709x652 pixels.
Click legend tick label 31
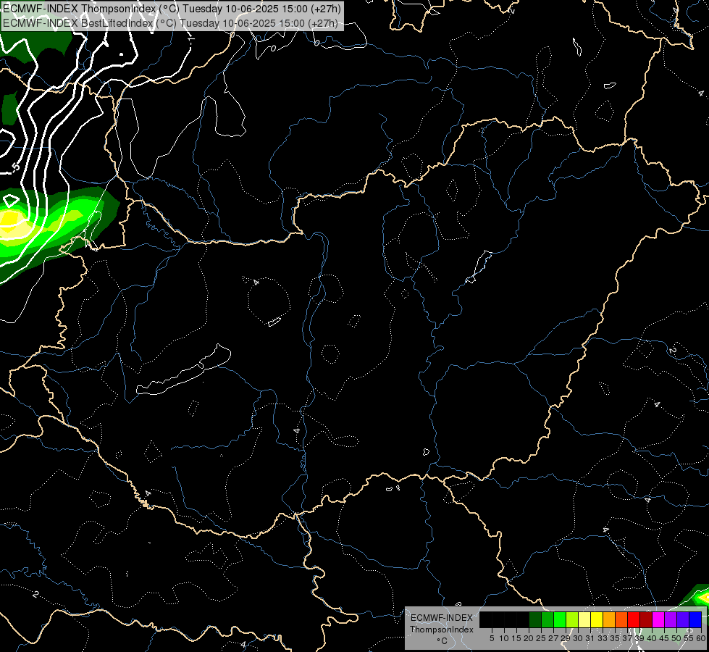click(590, 638)
